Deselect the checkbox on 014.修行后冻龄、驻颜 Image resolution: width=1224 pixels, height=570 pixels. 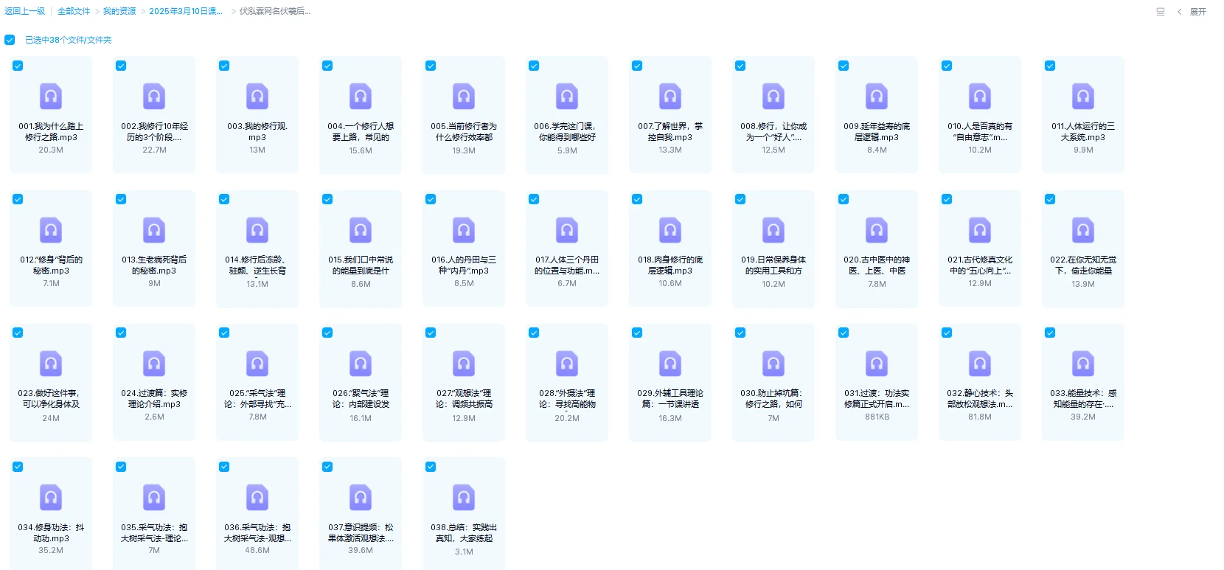point(224,199)
